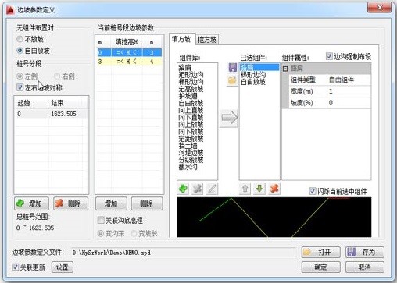Click the green plus icon under 组件库

184,189
